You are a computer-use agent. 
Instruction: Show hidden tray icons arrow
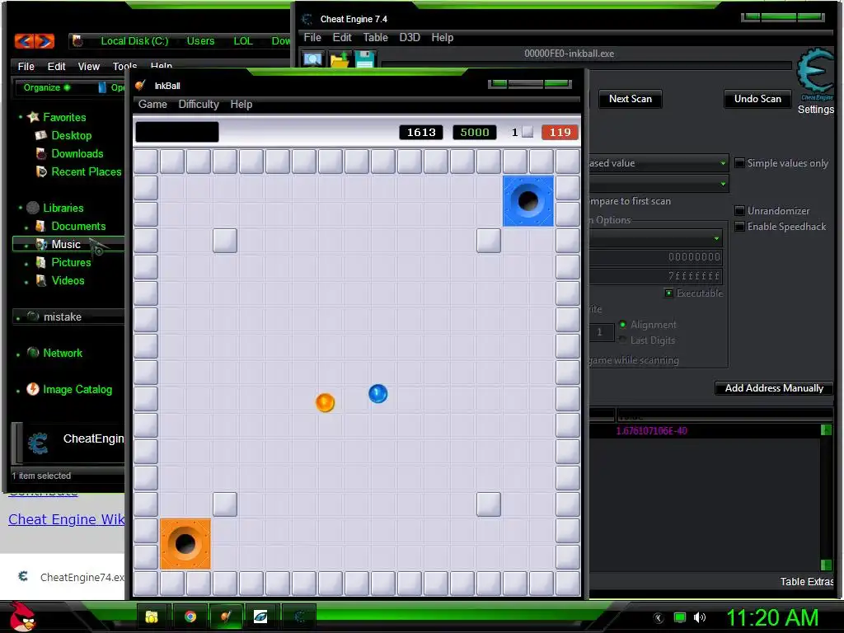point(659,618)
